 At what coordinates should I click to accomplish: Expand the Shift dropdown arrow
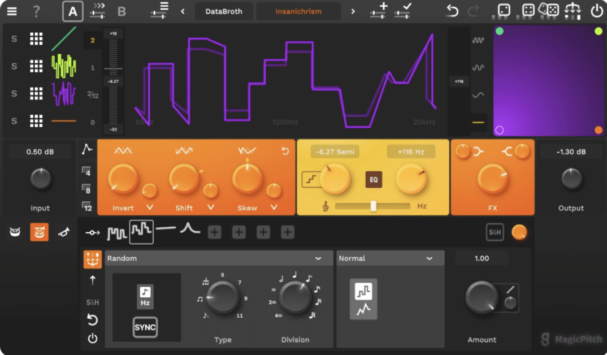pyautogui.click(x=211, y=207)
